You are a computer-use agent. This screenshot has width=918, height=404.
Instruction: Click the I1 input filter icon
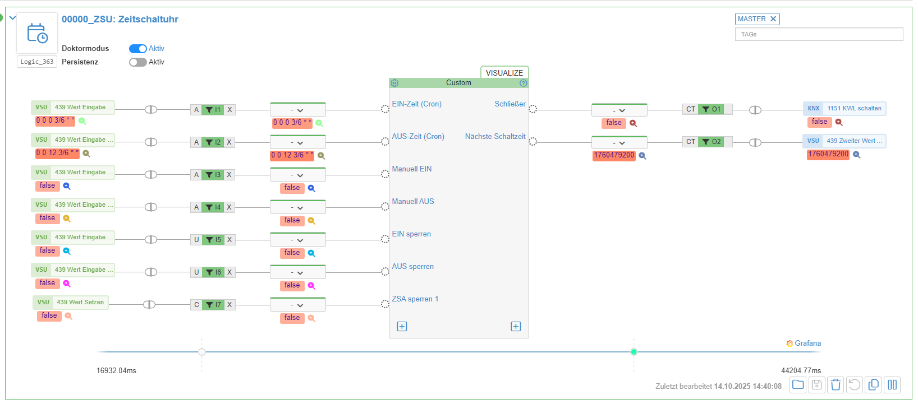(x=209, y=110)
